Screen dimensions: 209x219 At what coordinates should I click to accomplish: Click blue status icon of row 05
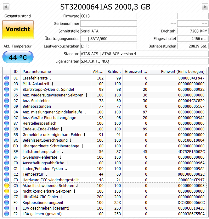(x=7, y=95)
